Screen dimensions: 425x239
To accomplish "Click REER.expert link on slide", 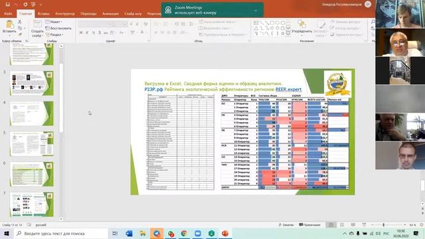I will click(x=288, y=90).
